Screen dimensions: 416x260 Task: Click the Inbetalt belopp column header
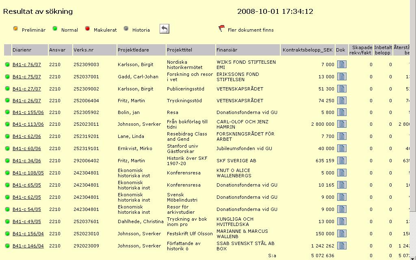coord(383,50)
